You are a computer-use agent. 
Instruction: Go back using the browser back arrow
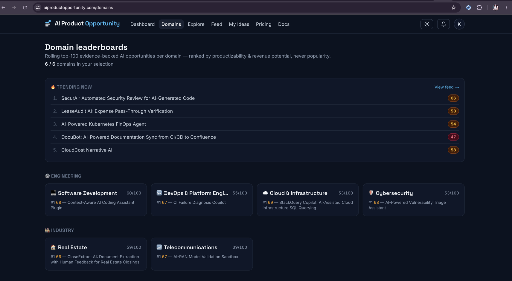(x=4, y=7)
